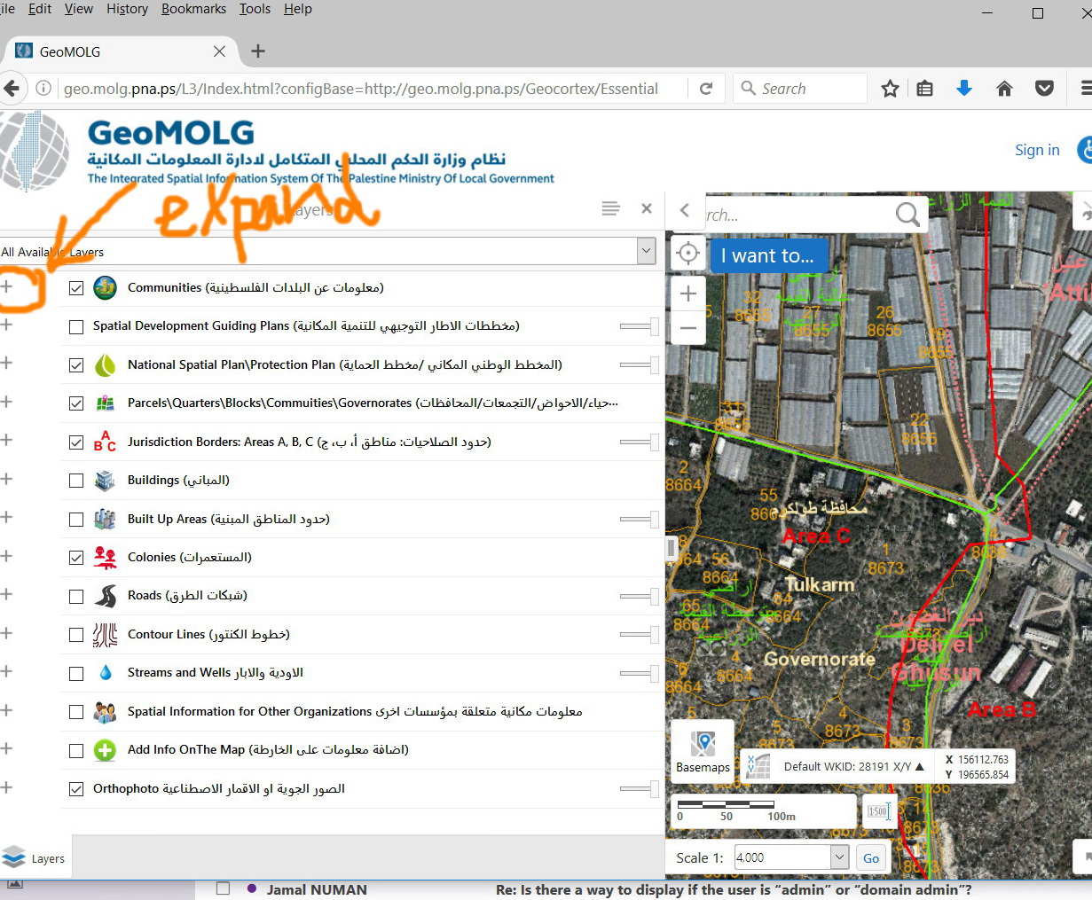Bookmark this page with the star icon
Image resolution: width=1092 pixels, height=900 pixels.
tap(890, 89)
